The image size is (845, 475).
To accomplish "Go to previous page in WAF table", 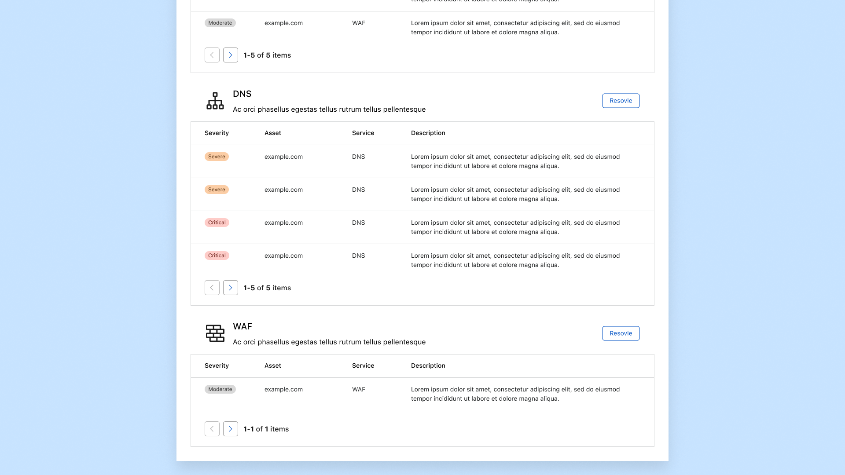I will (212, 429).
